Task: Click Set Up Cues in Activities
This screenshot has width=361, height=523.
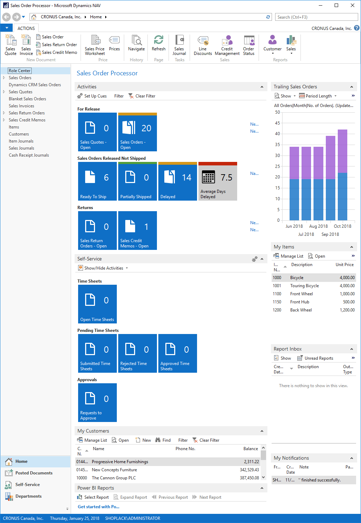Action: tap(92, 96)
